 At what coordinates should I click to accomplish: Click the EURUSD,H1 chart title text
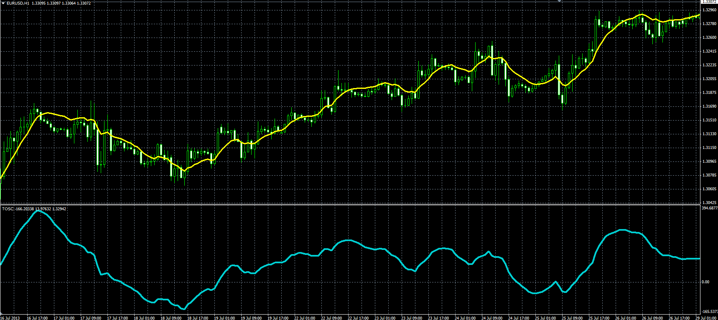coord(18,3)
